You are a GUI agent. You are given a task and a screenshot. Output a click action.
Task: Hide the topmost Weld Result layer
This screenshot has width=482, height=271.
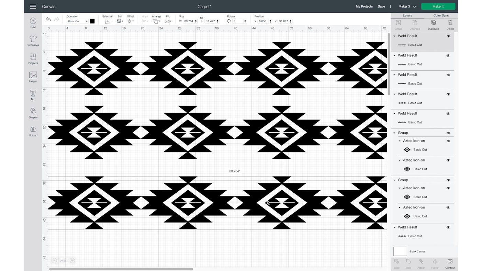(448, 36)
